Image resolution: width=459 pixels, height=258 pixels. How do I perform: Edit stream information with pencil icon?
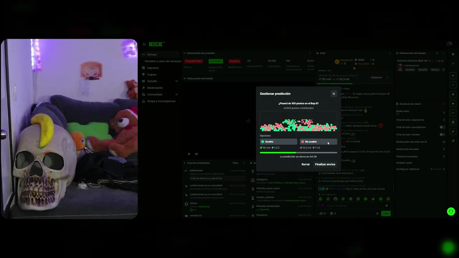(x=437, y=53)
